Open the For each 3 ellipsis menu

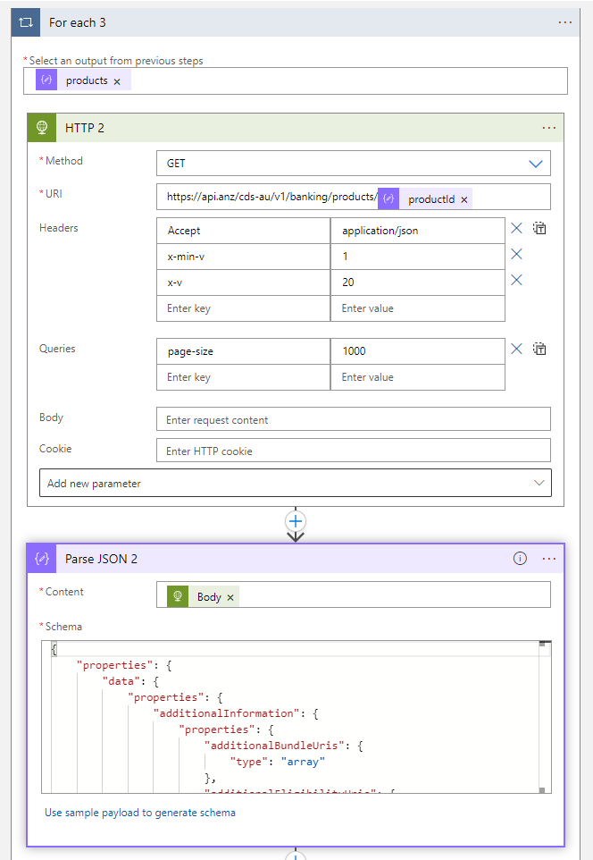[x=565, y=22]
